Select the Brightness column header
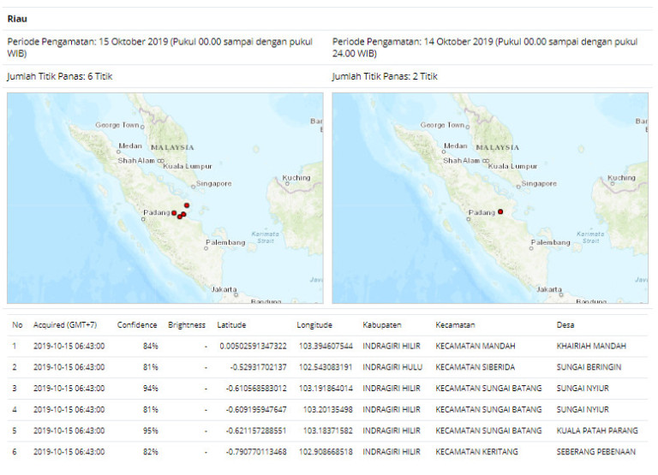The height and width of the screenshot is (475, 658). (x=187, y=325)
